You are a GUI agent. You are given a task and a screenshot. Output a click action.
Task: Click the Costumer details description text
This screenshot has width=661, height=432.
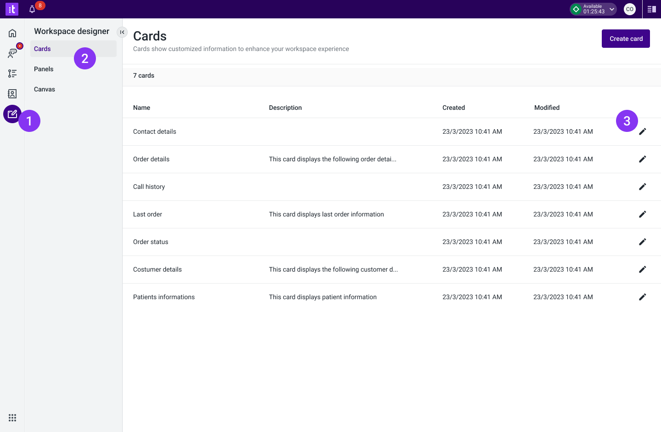[333, 269]
